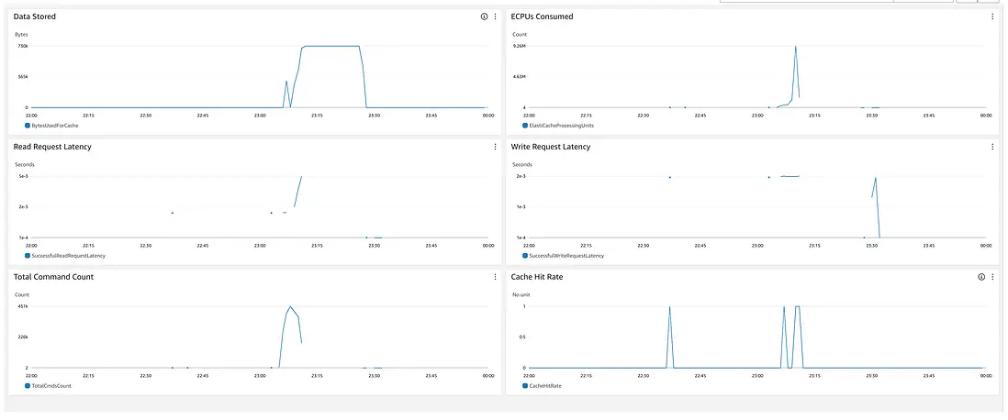The image size is (1008, 420).
Task: Open the ECPUs Consumed widget kebab menu
Action: 992,17
